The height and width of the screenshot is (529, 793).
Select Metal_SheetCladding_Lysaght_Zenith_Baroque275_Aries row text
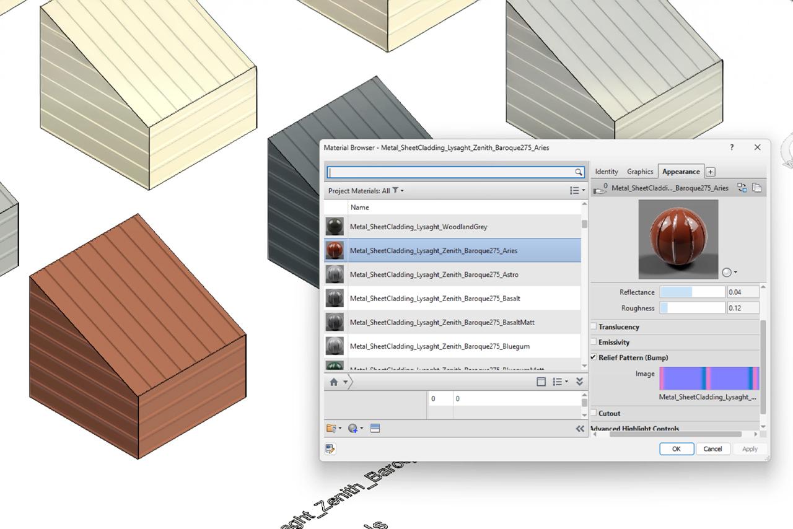click(x=434, y=250)
